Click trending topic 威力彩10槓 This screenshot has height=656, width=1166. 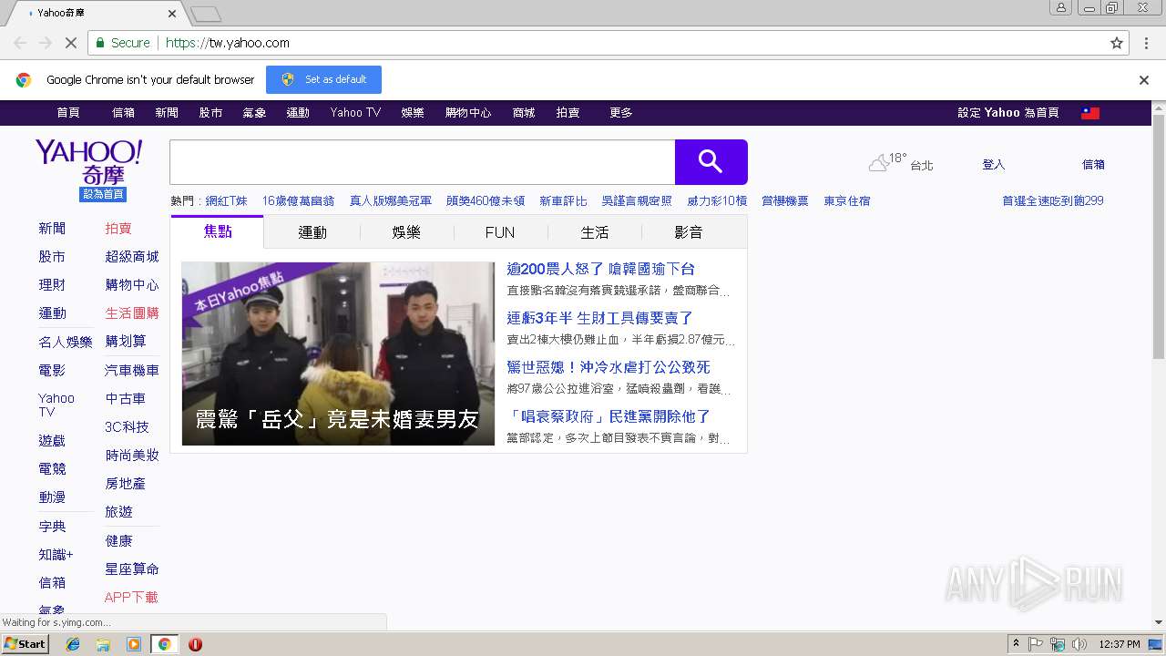[x=717, y=201]
